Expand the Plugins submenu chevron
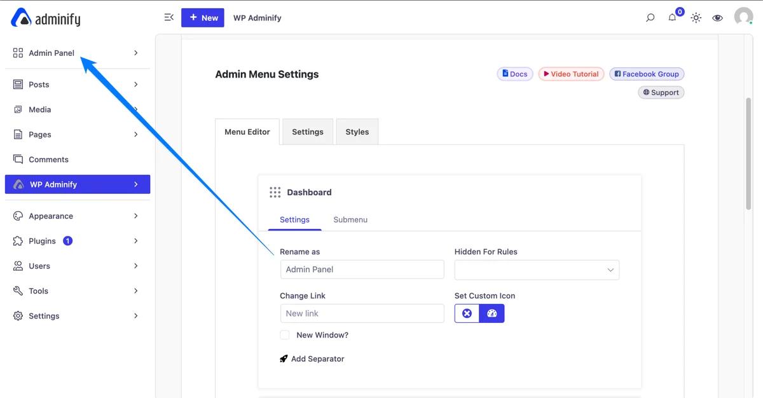Viewport: 763px width, 398px height. 135,241
